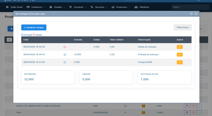Click the Atualizar estoque button
This screenshot has width=212, height=116.
point(34,27)
